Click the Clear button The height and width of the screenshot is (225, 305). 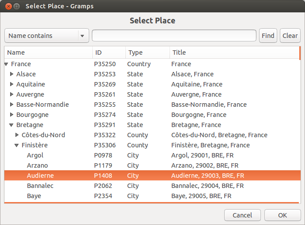[x=290, y=36]
